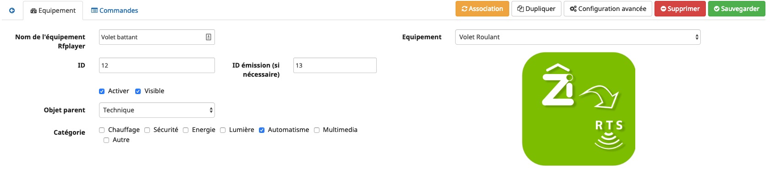Image resolution: width=770 pixels, height=174 pixels.
Task: Check the Multimedia category box
Action: (x=317, y=130)
